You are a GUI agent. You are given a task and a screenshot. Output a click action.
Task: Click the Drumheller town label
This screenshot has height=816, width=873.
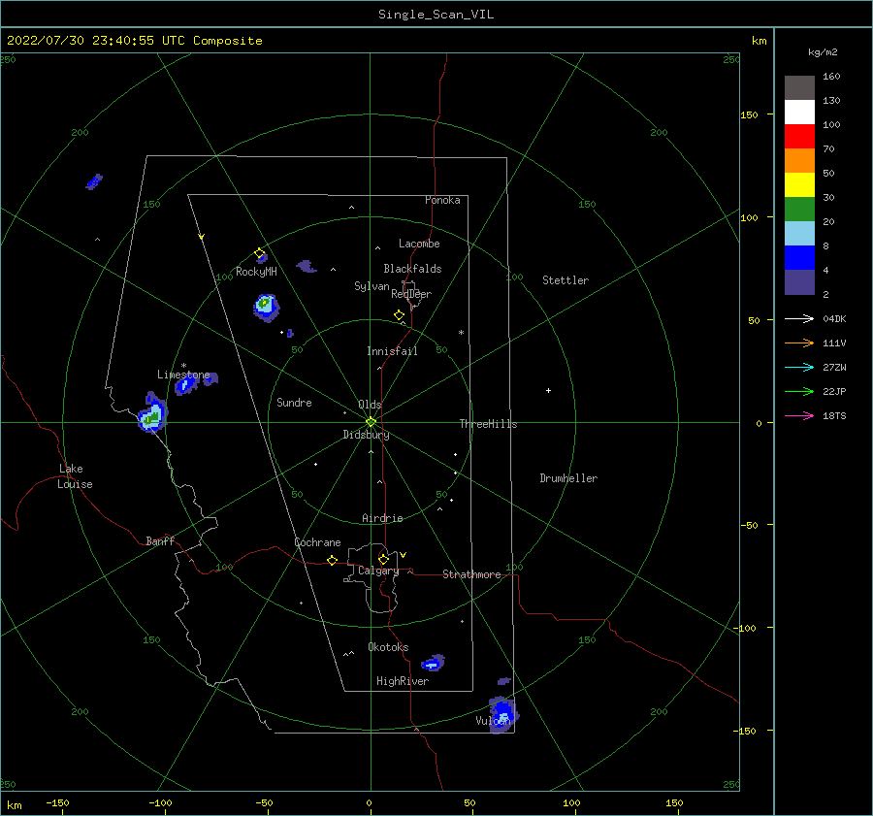[568, 478]
